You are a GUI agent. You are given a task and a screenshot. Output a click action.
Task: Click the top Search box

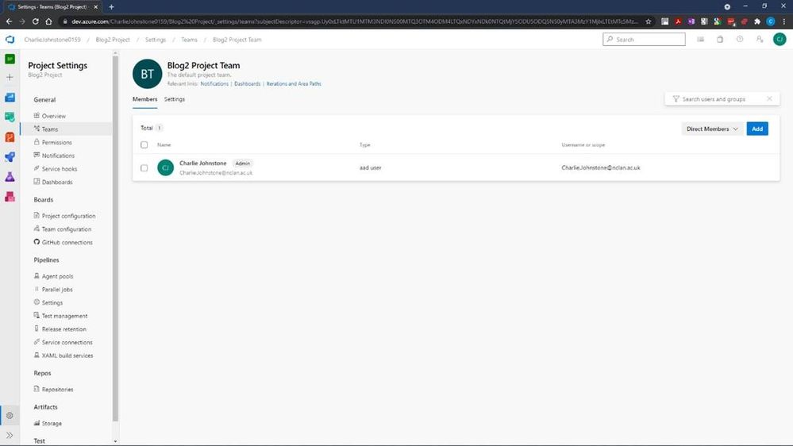point(644,40)
